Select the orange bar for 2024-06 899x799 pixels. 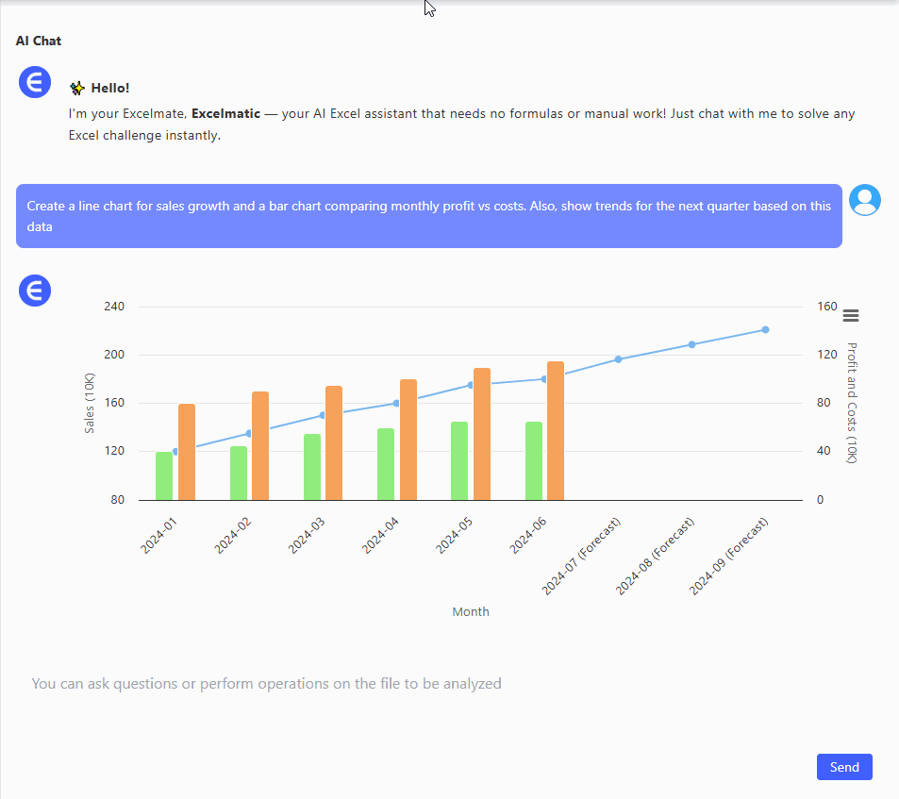(x=556, y=431)
